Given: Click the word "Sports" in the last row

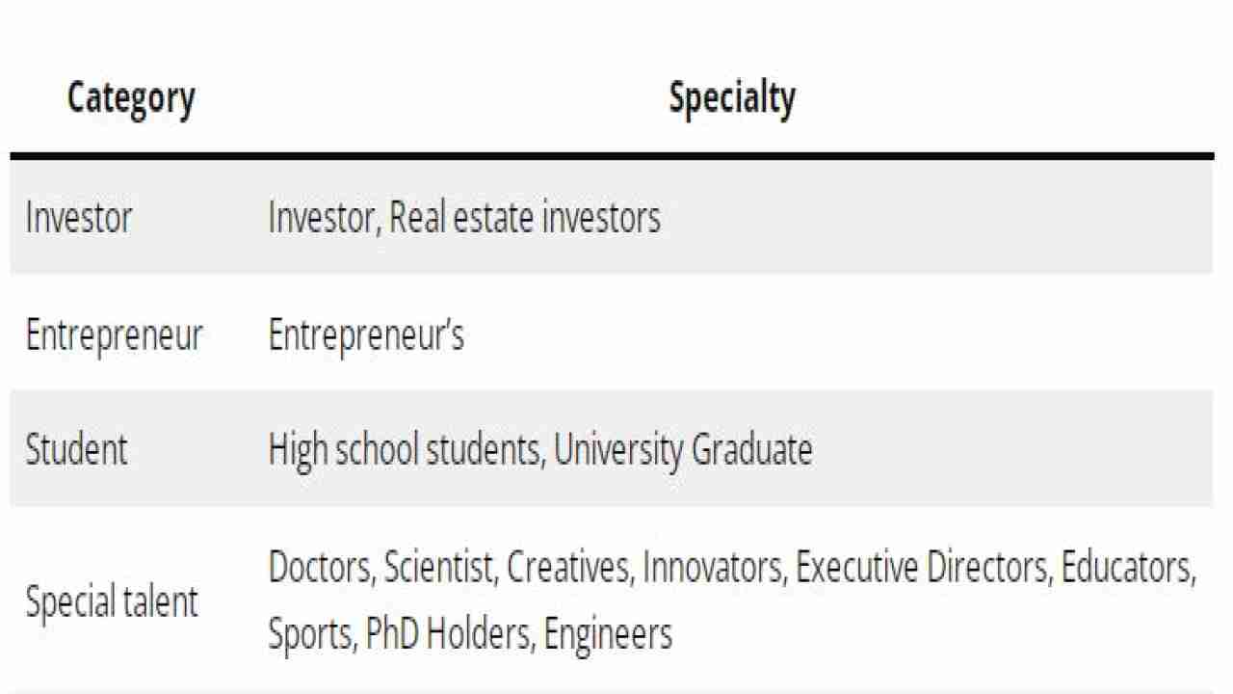Looking at the screenshot, I should (310, 634).
